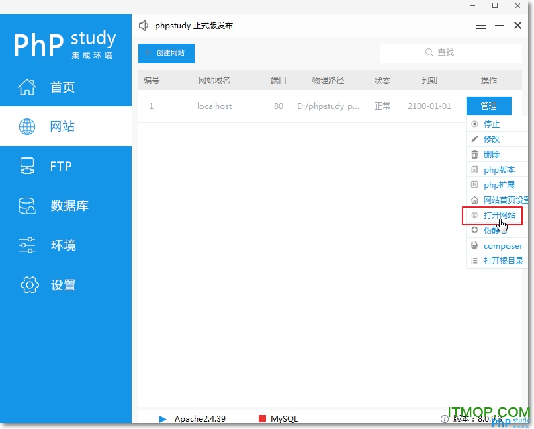Click the port cell showing 80
The image size is (534, 429).
tap(279, 106)
